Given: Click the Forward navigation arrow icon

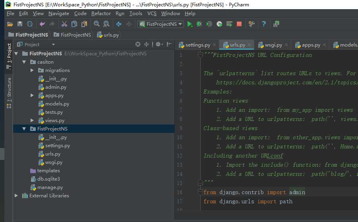Looking at the screenshot, I should pyautogui.click(x=129, y=24).
